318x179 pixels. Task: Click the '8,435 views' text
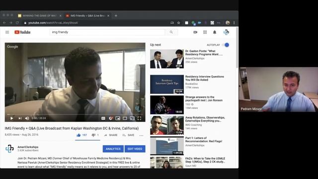pos(12,135)
